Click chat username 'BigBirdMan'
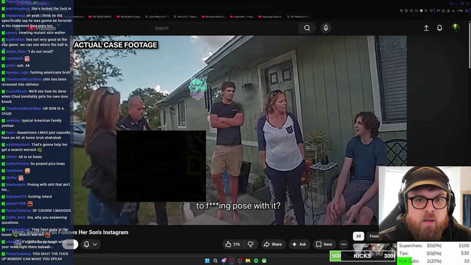Image resolution: width=471 pixels, height=265 pixels. point(15,39)
